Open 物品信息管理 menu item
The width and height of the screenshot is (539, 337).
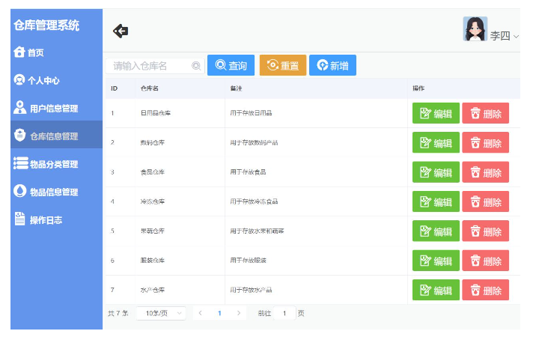56,192
